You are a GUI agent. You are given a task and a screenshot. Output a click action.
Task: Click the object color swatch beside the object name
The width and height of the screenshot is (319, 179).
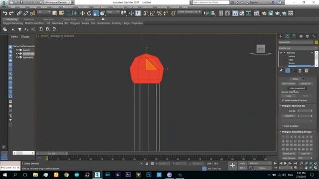pos(316,42)
